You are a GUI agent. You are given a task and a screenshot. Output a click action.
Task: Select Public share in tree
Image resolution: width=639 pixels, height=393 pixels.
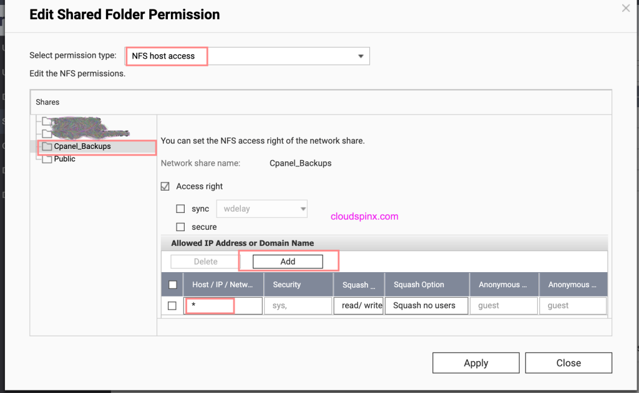(x=65, y=159)
